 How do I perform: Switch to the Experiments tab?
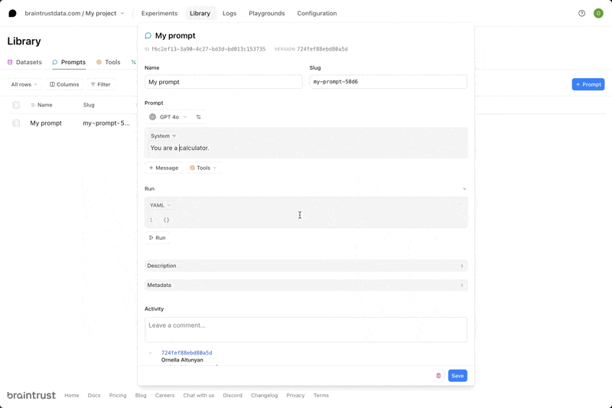[x=159, y=13]
